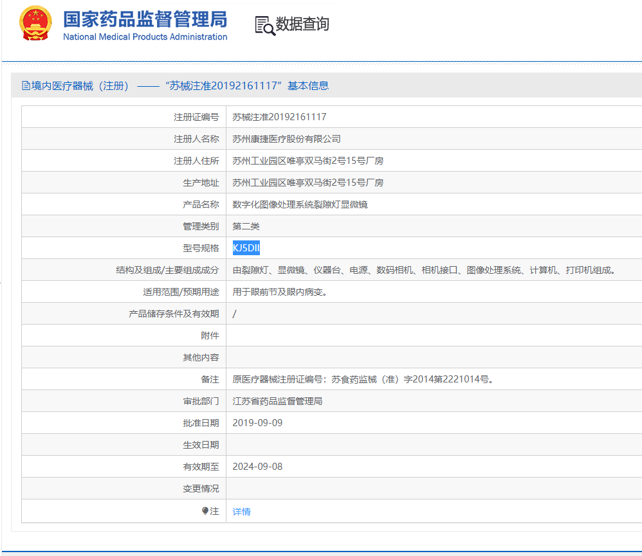Click the document icon before 境内医疗器械
The width and height of the screenshot is (642, 556).
(x=26, y=85)
